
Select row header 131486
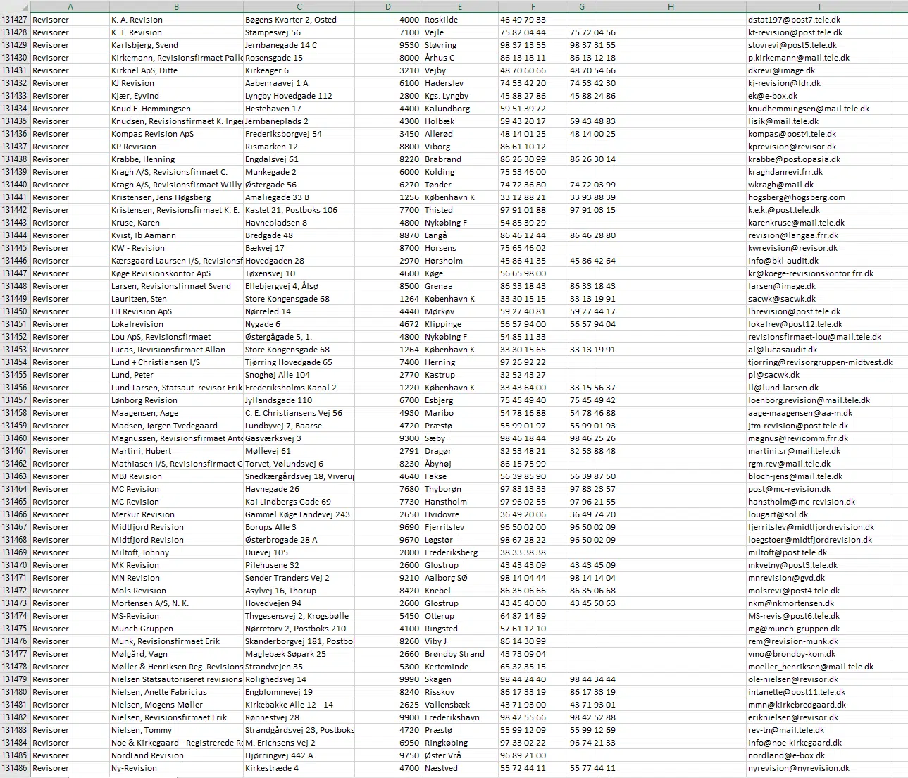point(15,768)
